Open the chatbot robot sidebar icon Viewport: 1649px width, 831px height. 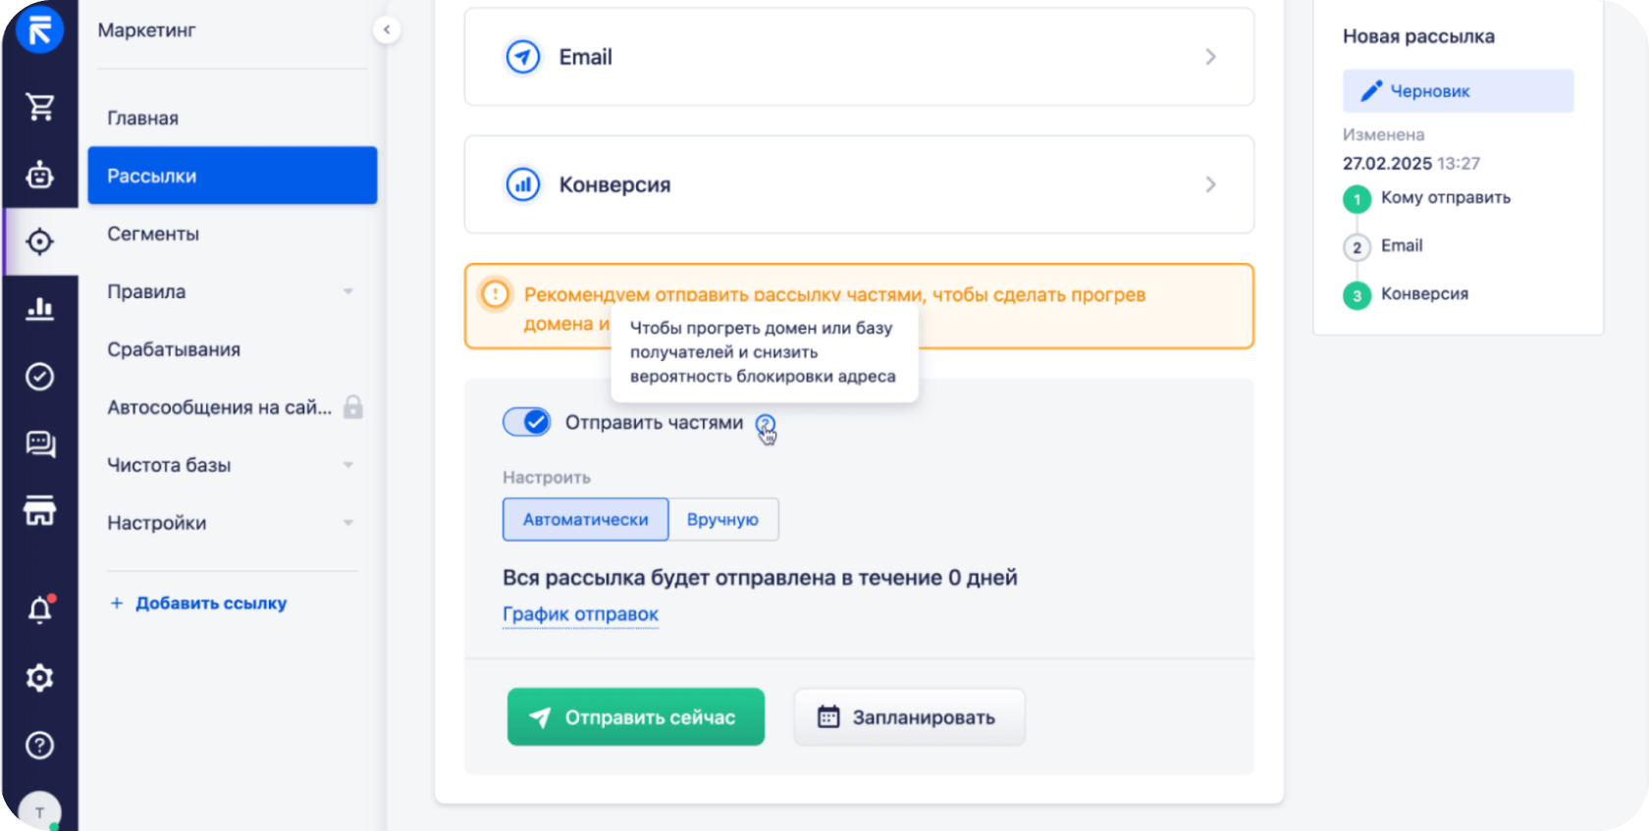pyautogui.click(x=39, y=175)
